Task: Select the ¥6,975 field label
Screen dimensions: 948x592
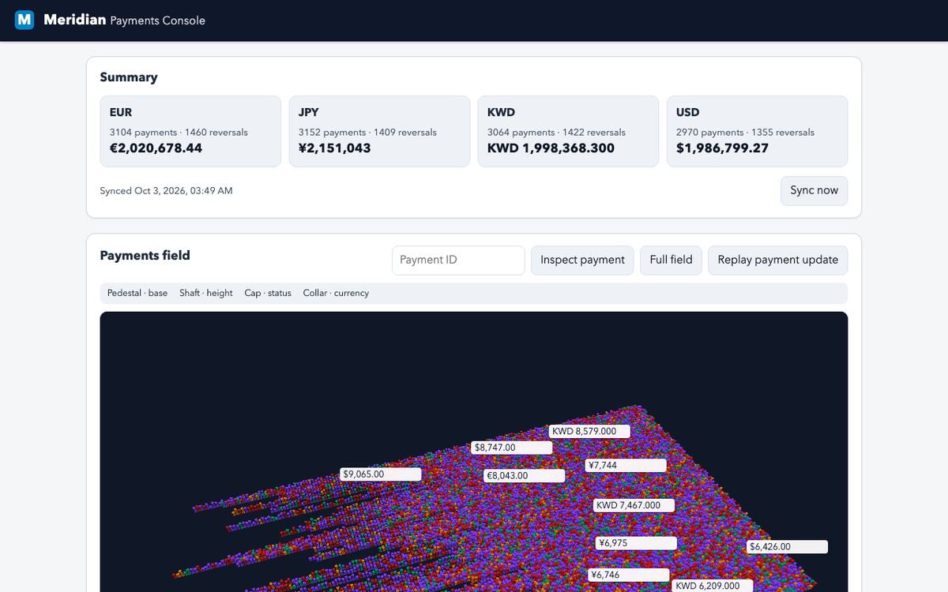Action: (636, 543)
